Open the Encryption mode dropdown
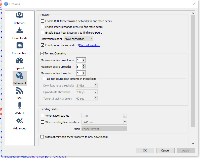Viewport: 200px width, 158px height. (78, 39)
